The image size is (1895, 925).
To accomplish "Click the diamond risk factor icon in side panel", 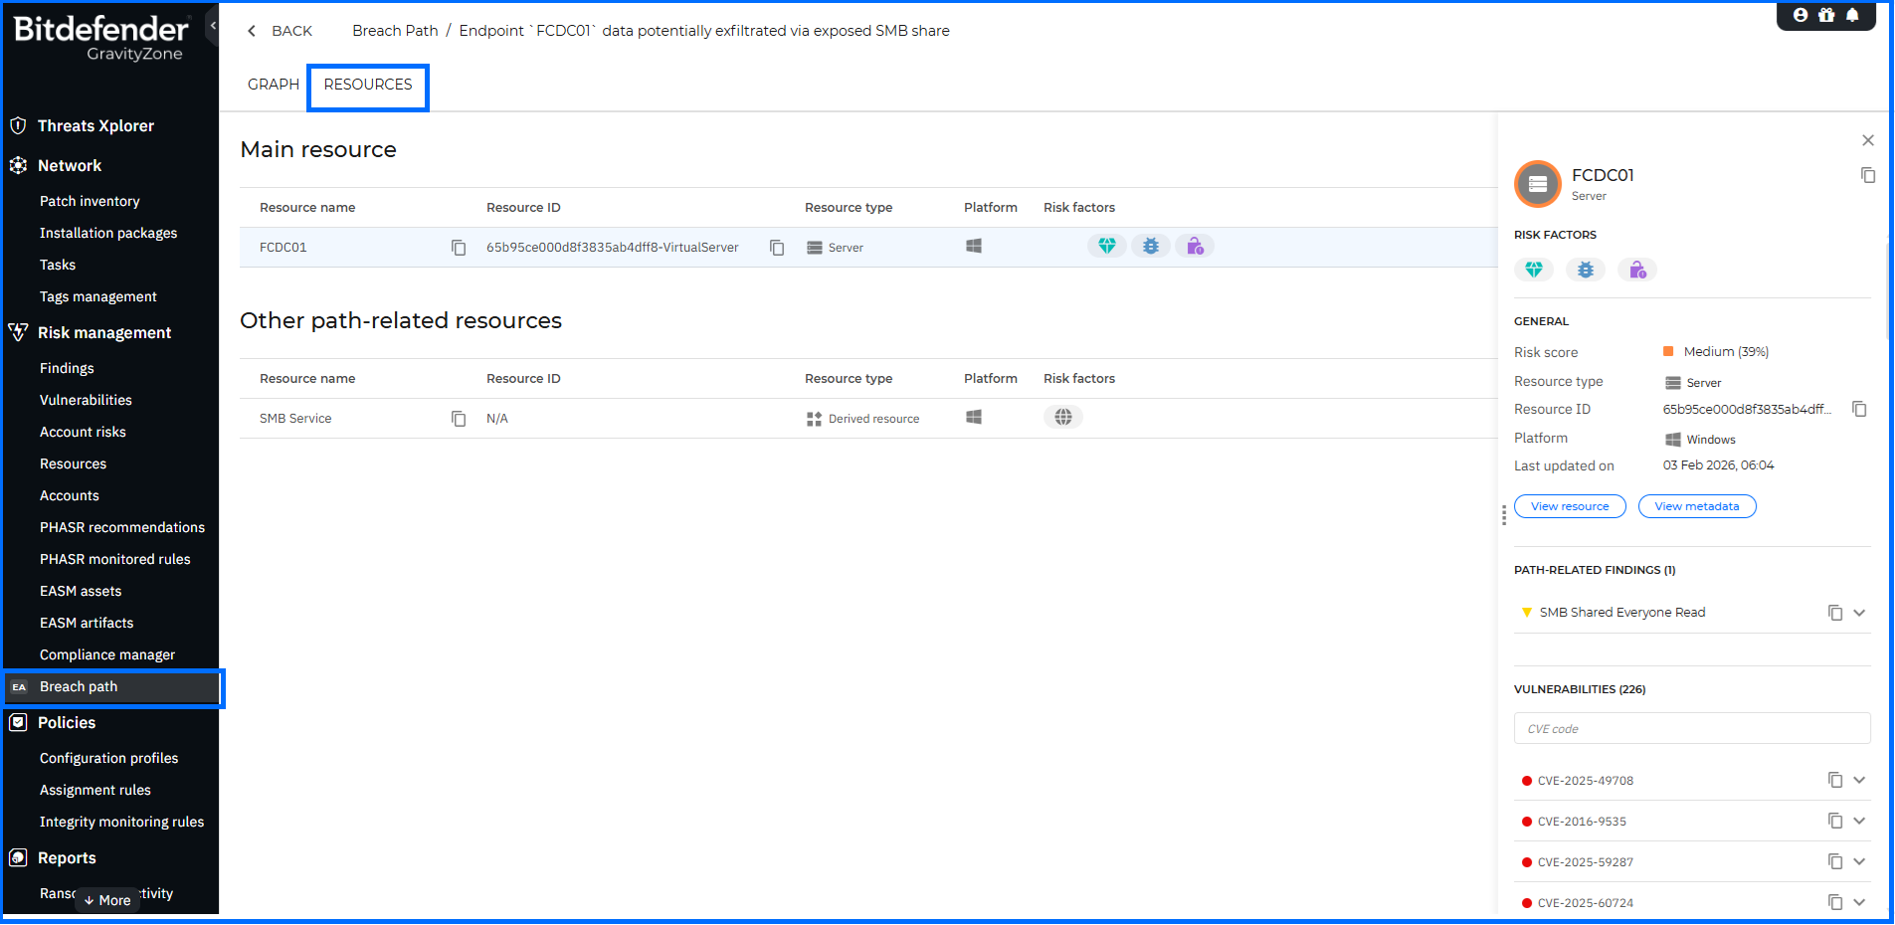I will 1534,270.
